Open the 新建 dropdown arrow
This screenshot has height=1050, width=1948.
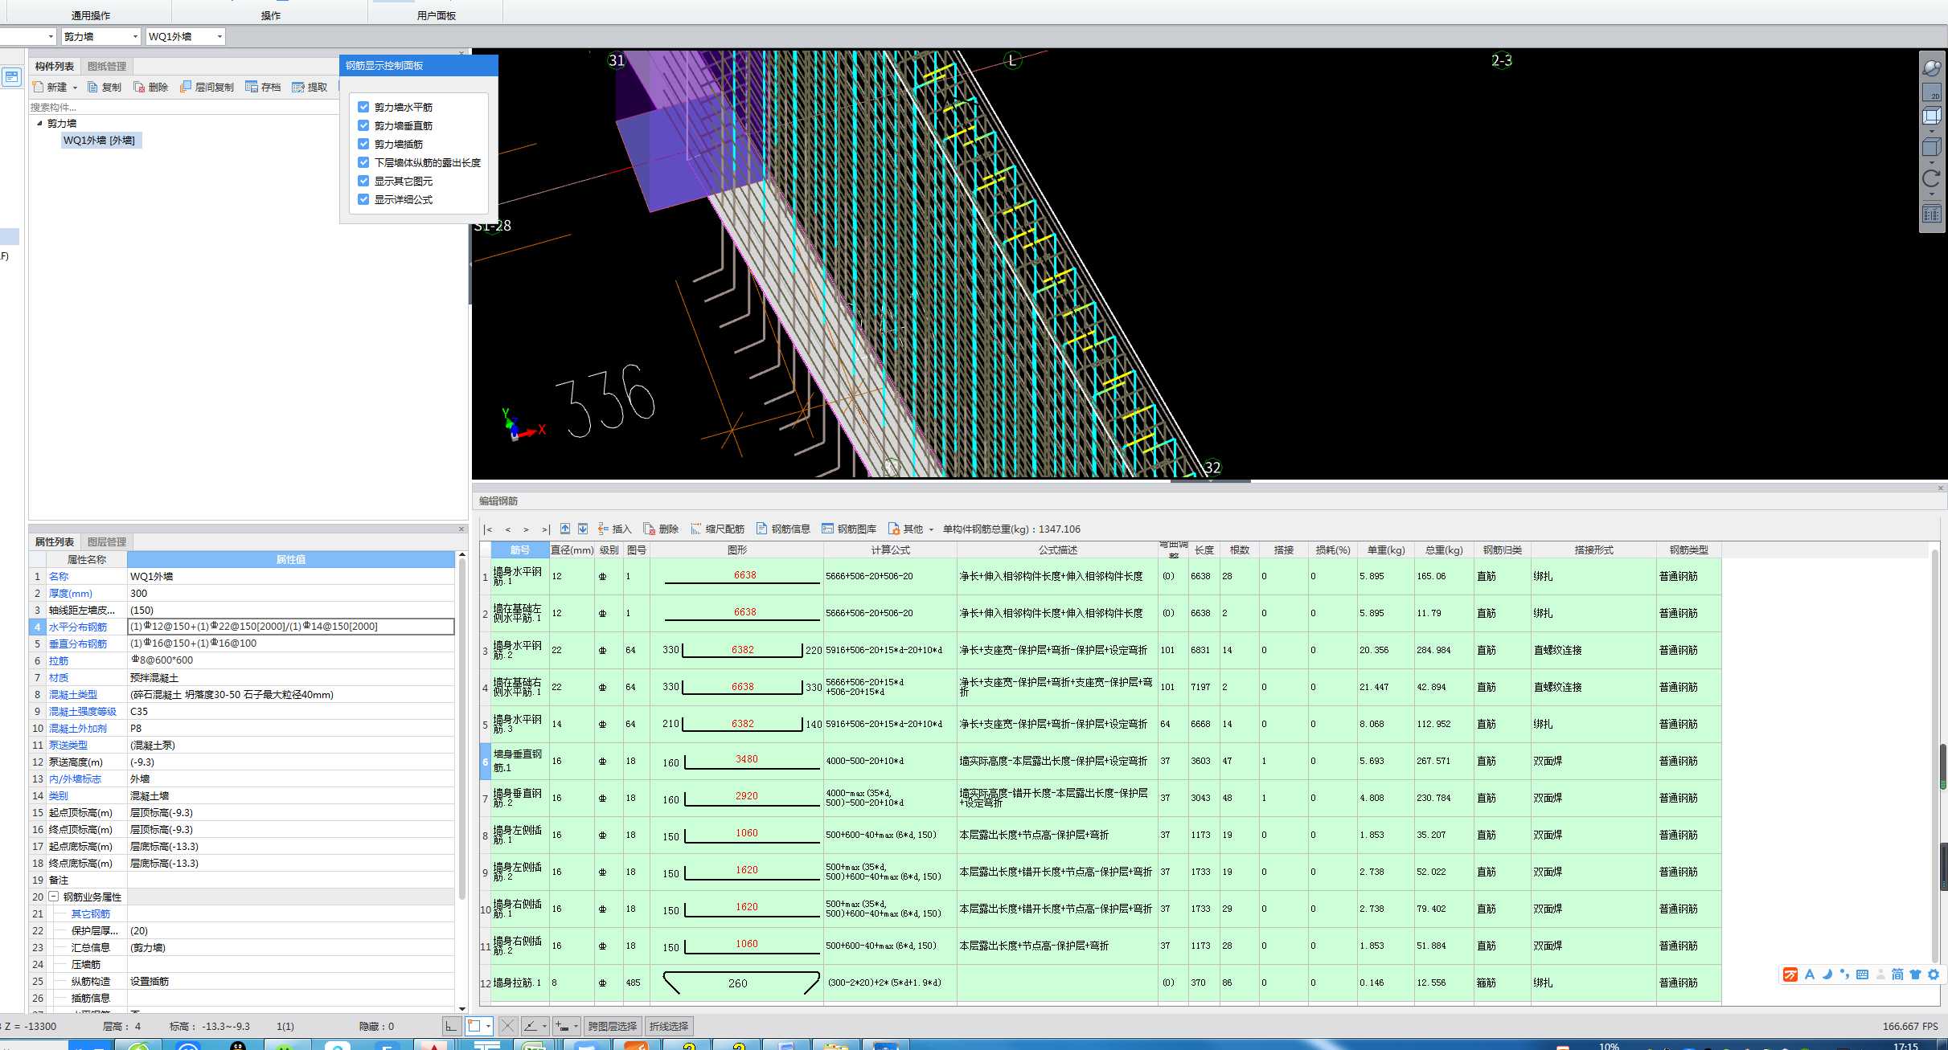[75, 88]
